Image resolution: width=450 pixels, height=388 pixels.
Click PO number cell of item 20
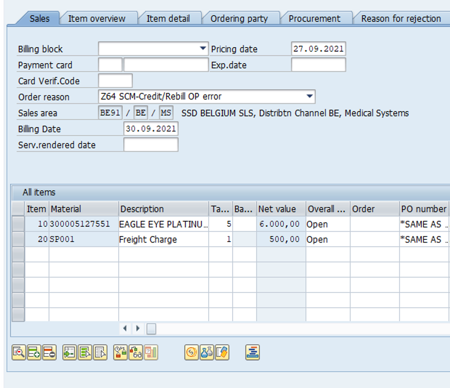click(424, 239)
